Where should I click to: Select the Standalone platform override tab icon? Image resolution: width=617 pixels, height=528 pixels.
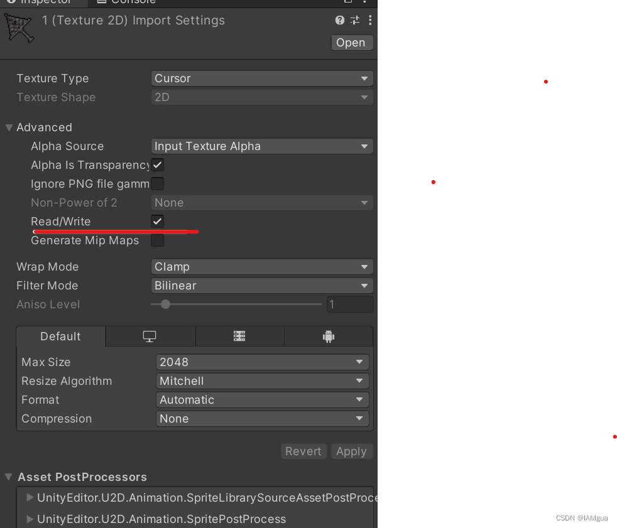coord(150,336)
